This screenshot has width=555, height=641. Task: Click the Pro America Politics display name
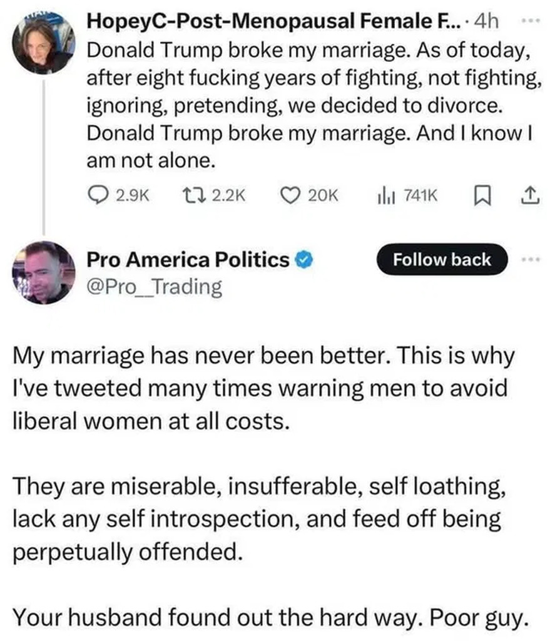188,260
